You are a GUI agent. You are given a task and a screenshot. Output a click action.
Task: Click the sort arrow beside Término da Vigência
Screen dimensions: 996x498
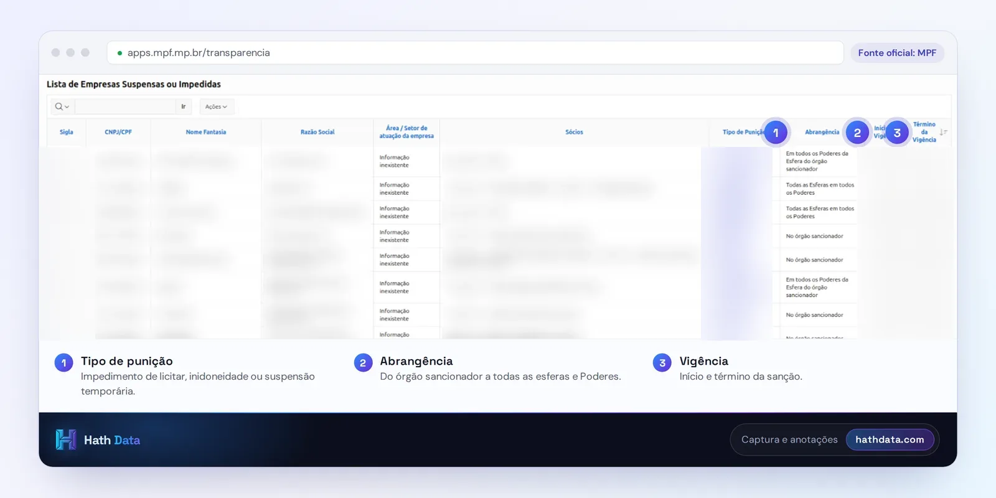pyautogui.click(x=943, y=132)
